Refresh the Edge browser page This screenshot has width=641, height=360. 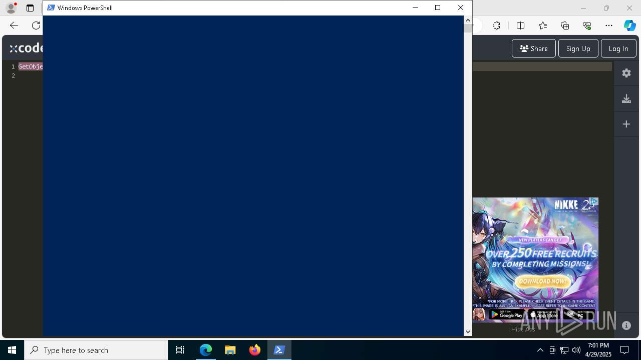pyautogui.click(x=36, y=25)
